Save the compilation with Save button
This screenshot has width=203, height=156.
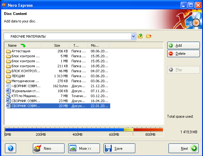click(x=120, y=148)
